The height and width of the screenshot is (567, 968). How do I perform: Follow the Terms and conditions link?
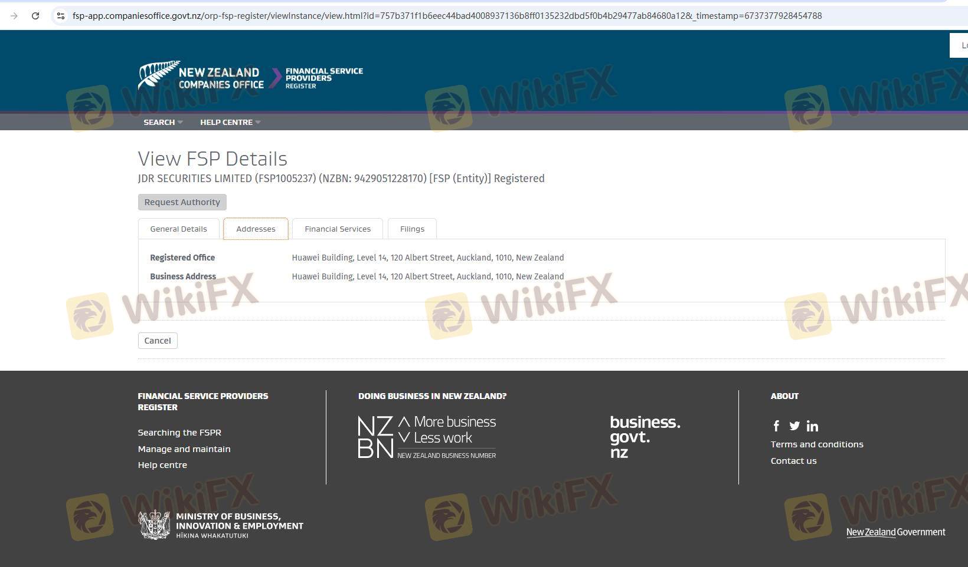click(x=816, y=444)
